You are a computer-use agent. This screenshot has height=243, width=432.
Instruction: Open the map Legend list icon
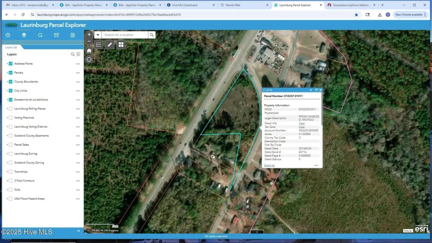[98, 44]
